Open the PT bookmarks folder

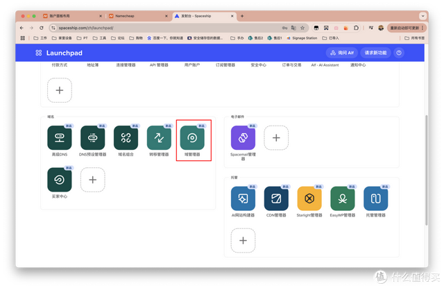(x=83, y=38)
